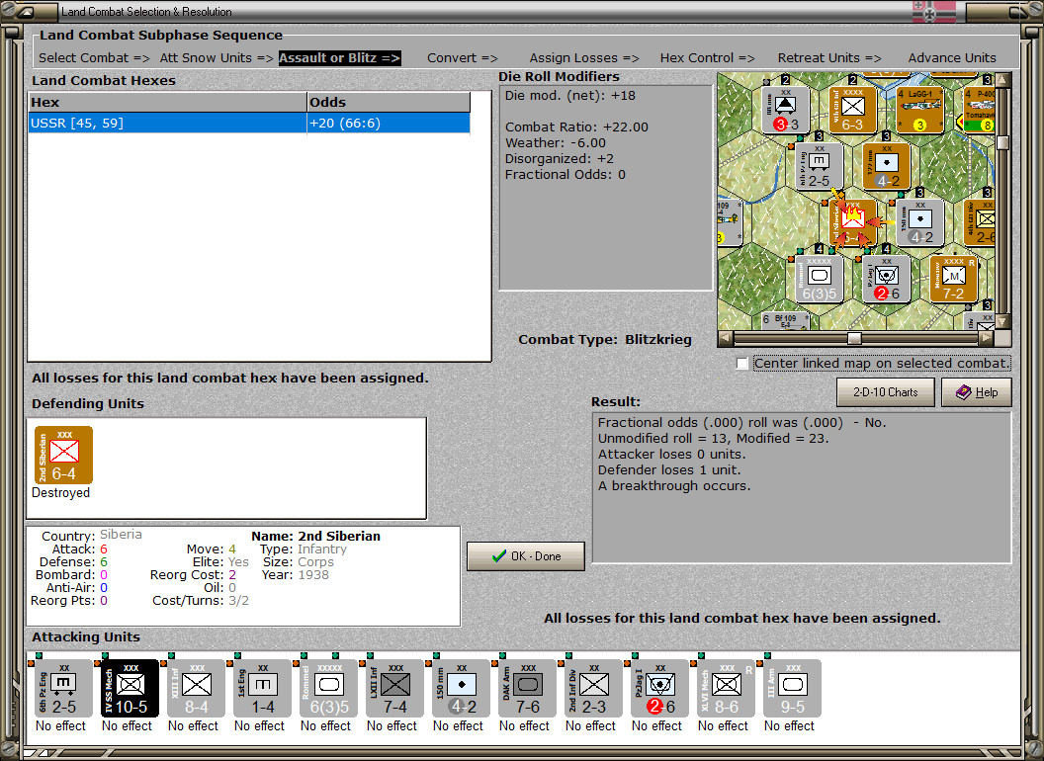
Task: Click the orange 4-2 artillery counter on map
Action: click(x=886, y=166)
